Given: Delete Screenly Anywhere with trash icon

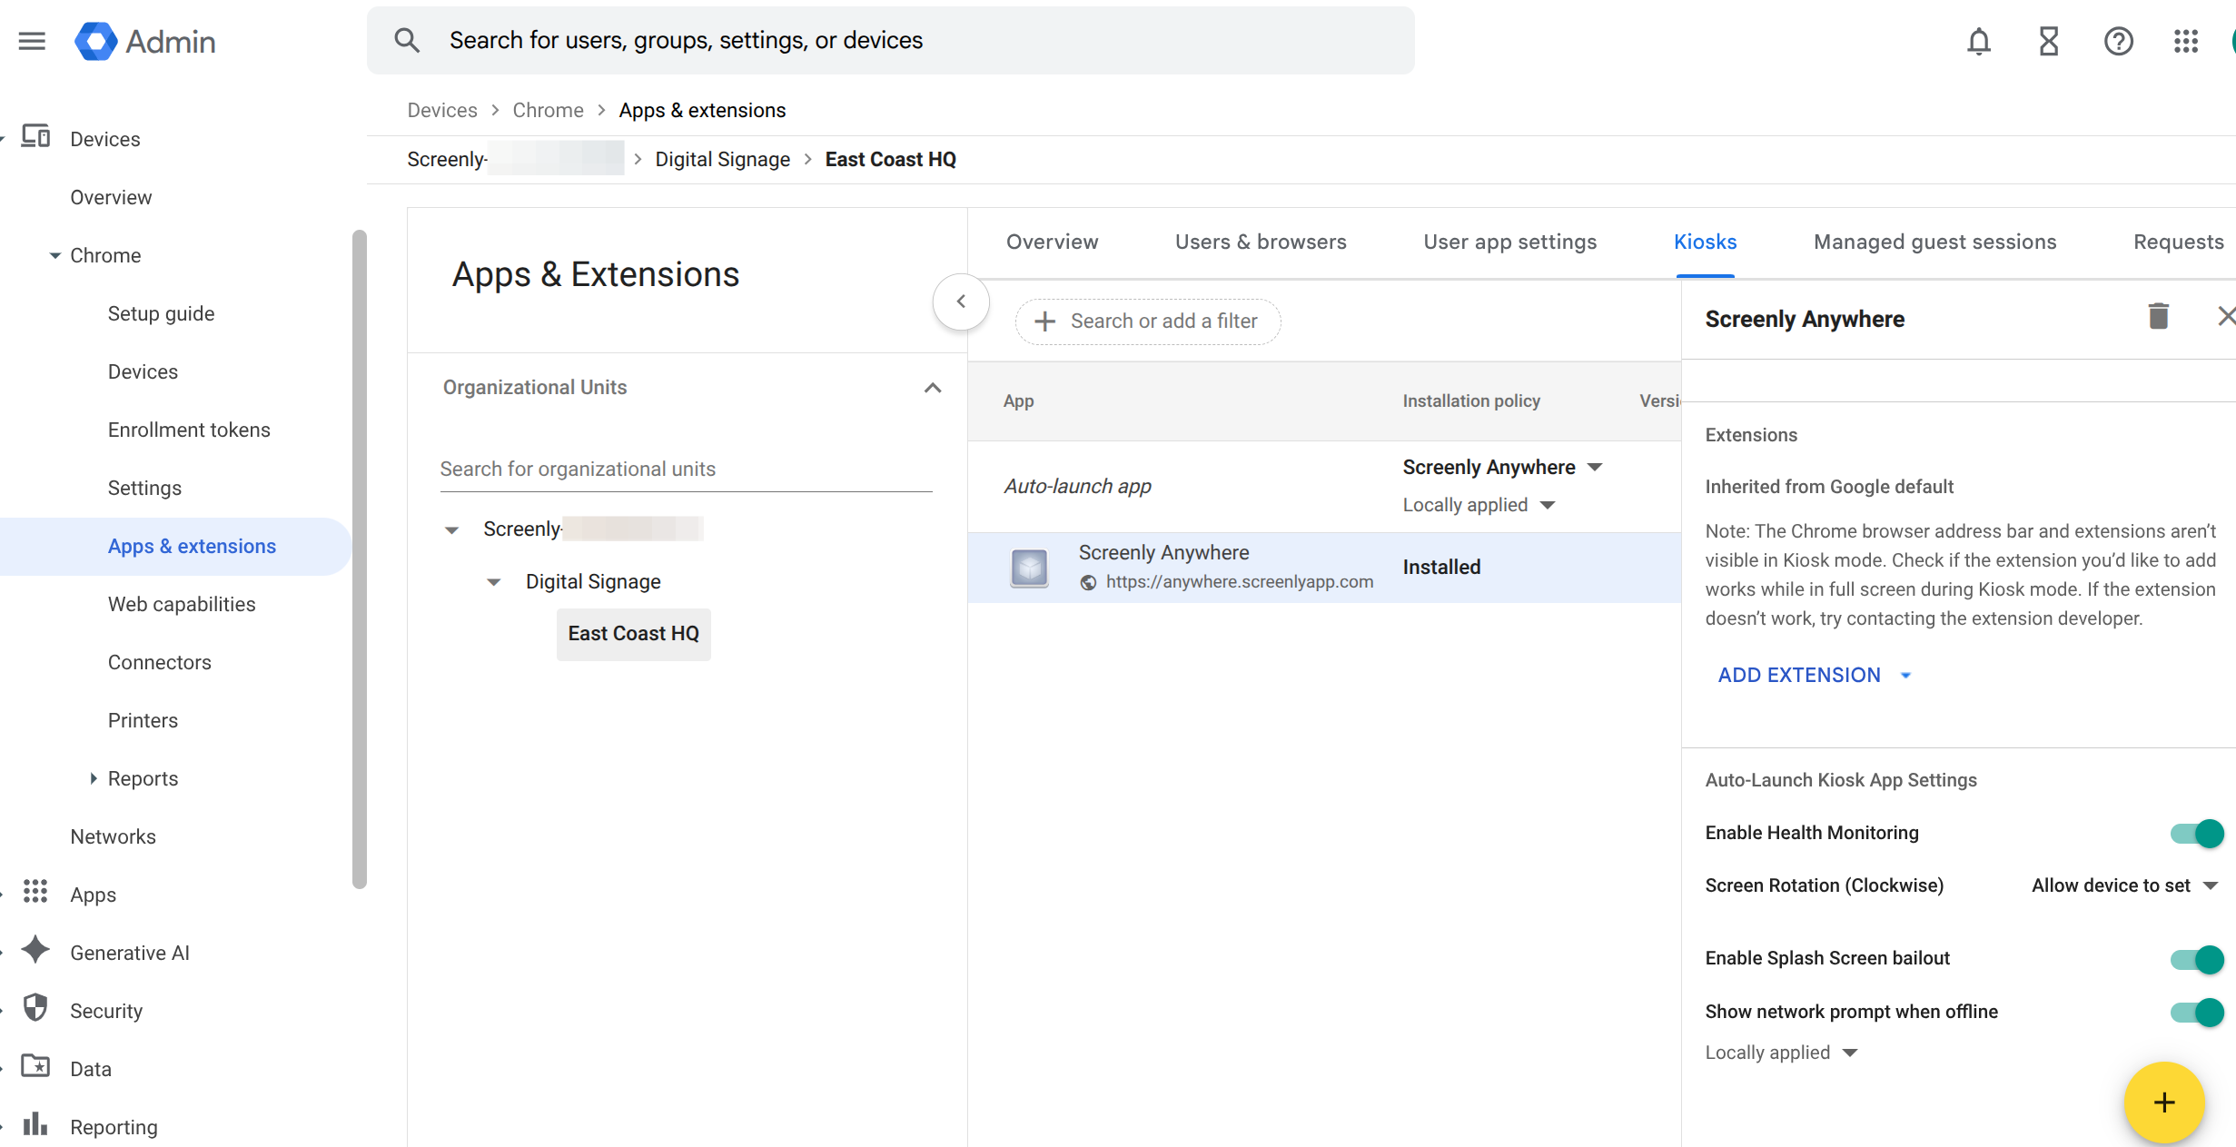Looking at the screenshot, I should [x=2159, y=317].
